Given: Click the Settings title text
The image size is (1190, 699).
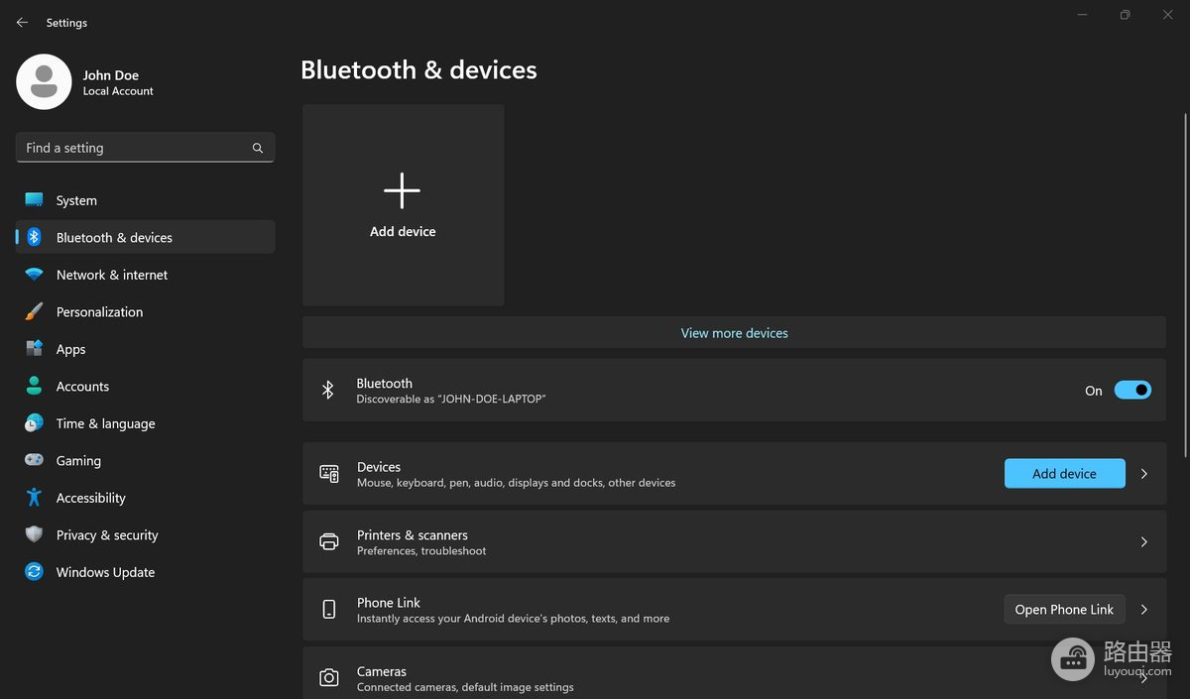Looking at the screenshot, I should (66, 22).
